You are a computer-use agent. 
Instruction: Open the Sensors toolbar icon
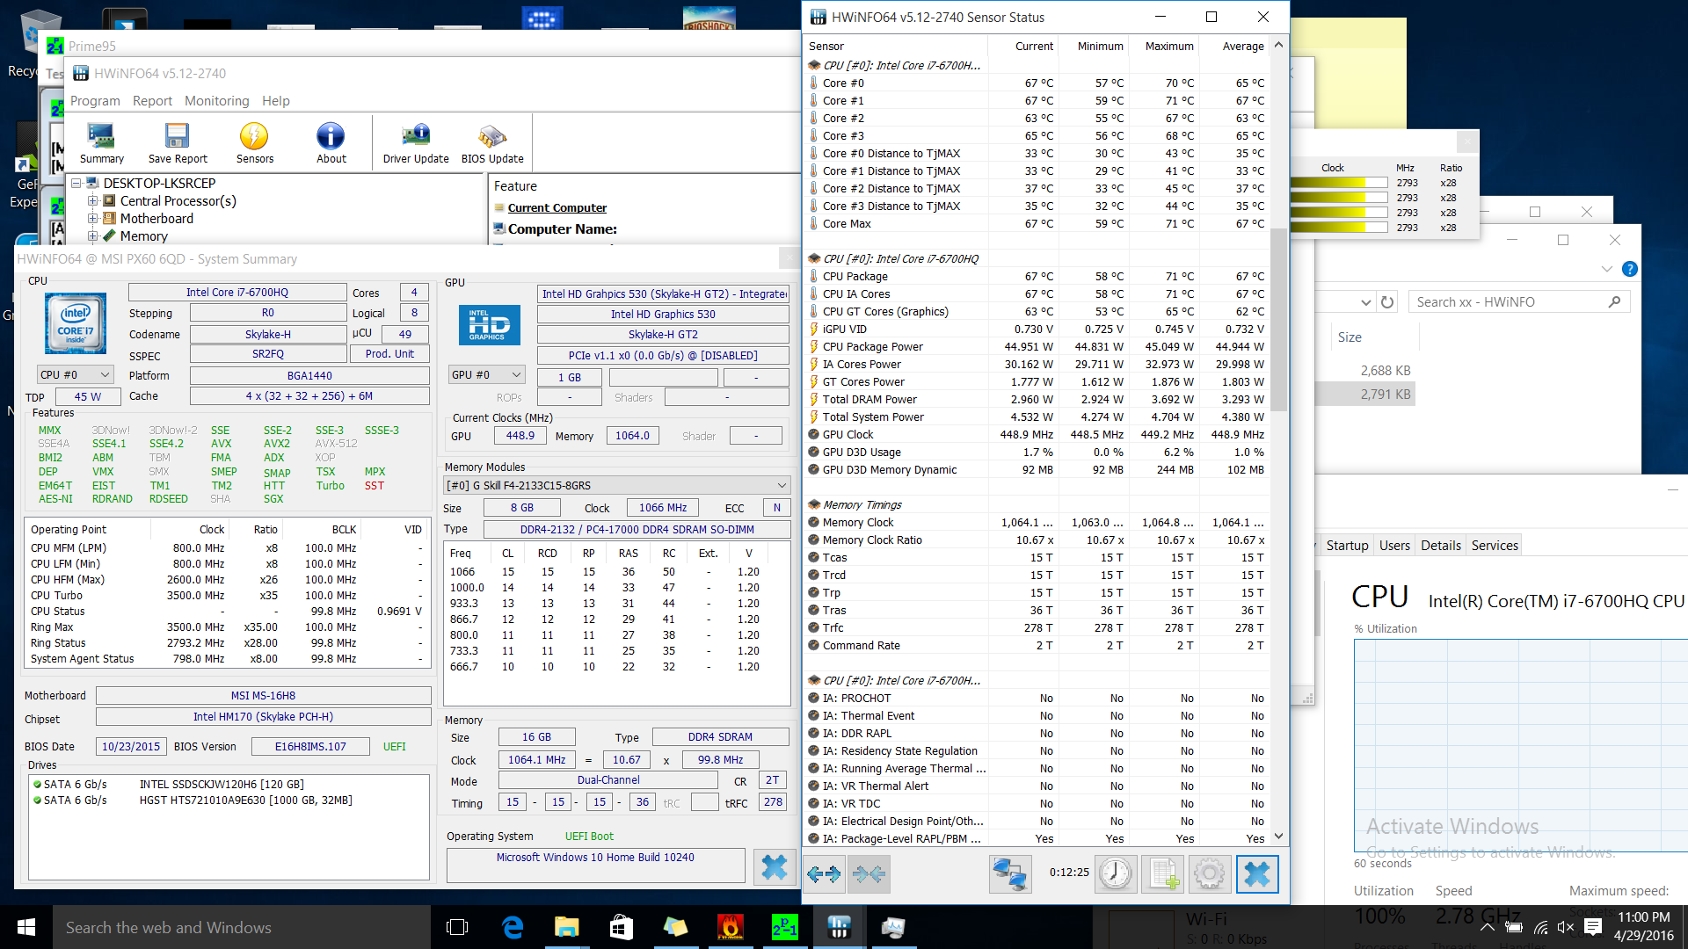tap(254, 143)
